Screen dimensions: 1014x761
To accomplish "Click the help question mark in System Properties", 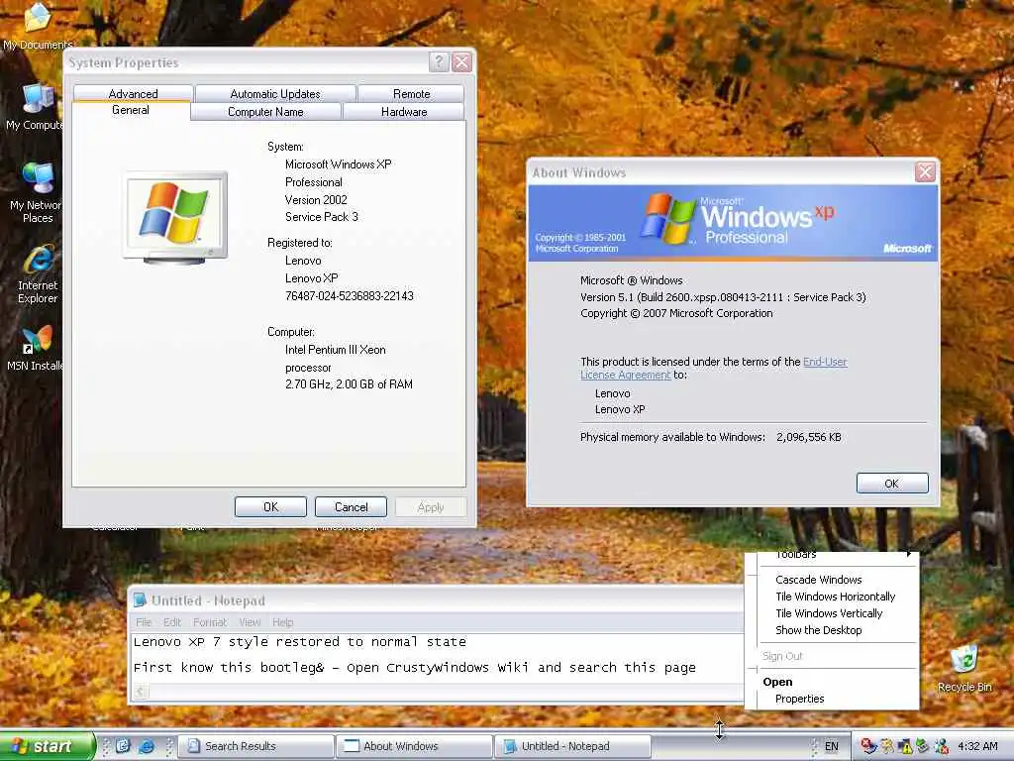I will click(439, 62).
